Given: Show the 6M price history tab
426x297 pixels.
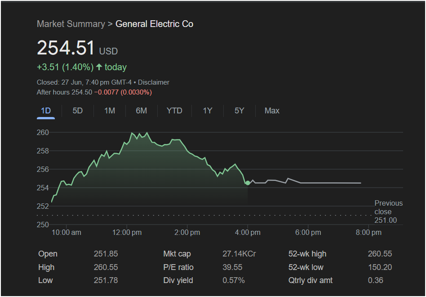Looking at the screenshot, I should click(x=141, y=111).
